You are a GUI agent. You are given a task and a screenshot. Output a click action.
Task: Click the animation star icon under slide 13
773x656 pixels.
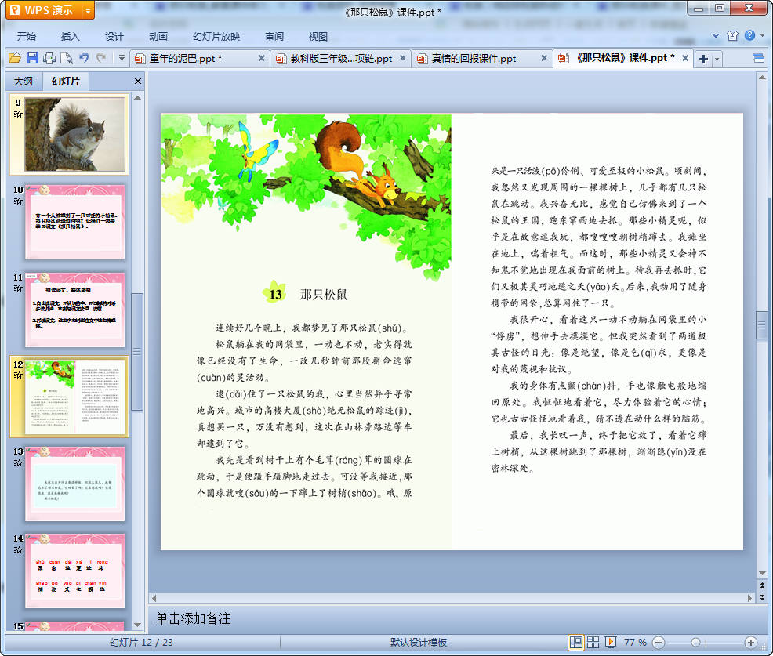pyautogui.click(x=18, y=462)
